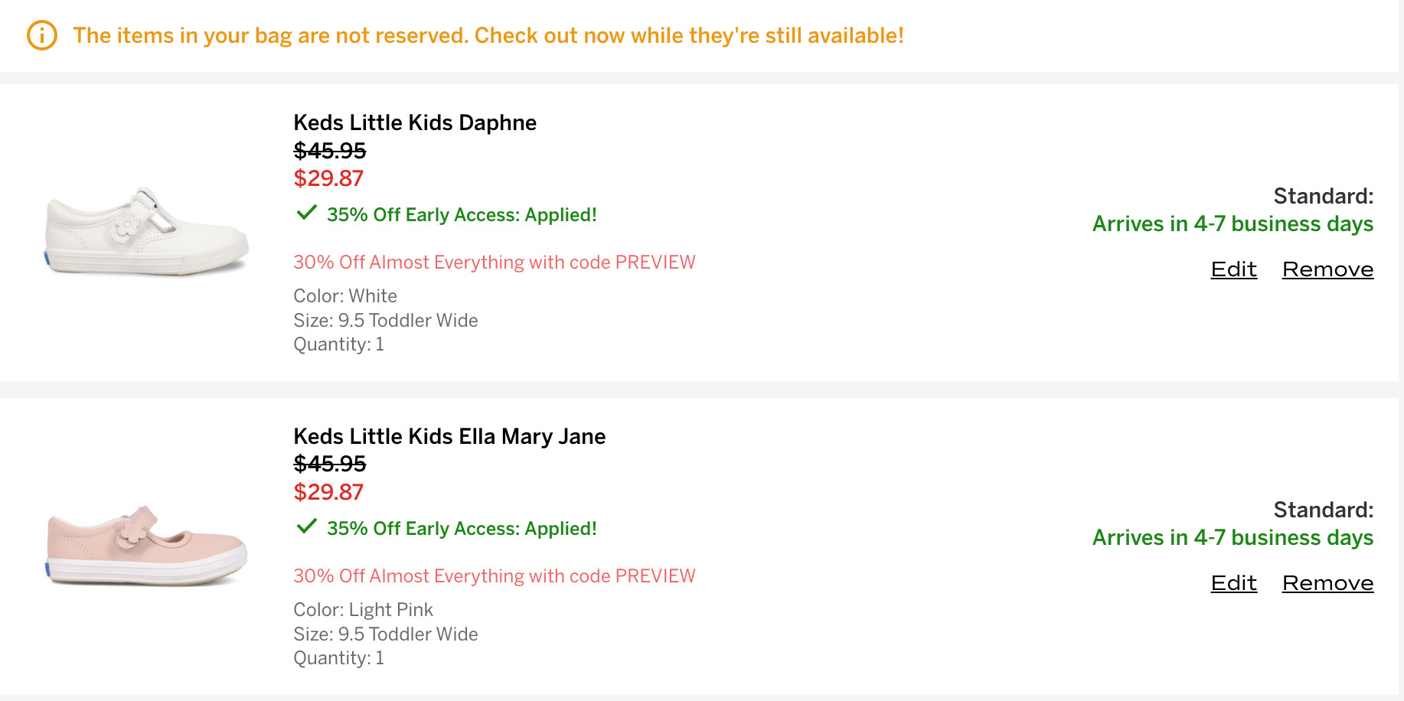Image resolution: width=1404 pixels, height=701 pixels.
Task: Edit the Ella Mary Jane item
Action: click(x=1233, y=583)
